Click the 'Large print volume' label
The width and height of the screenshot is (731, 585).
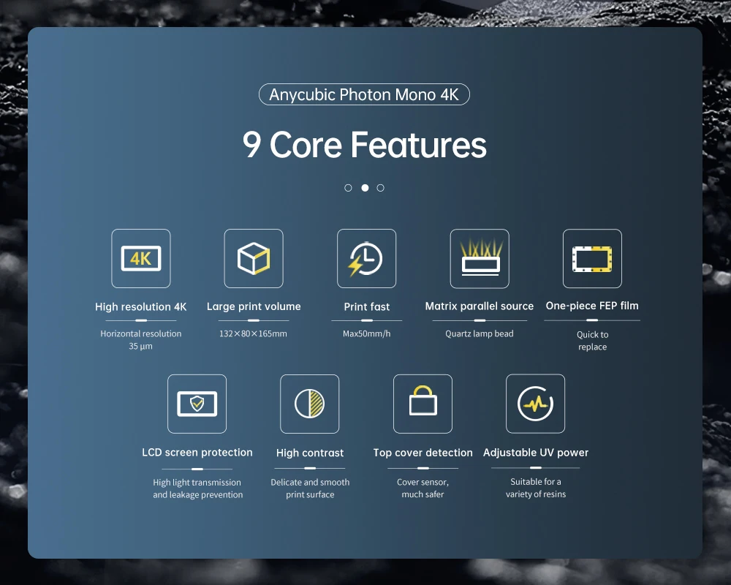pos(254,306)
